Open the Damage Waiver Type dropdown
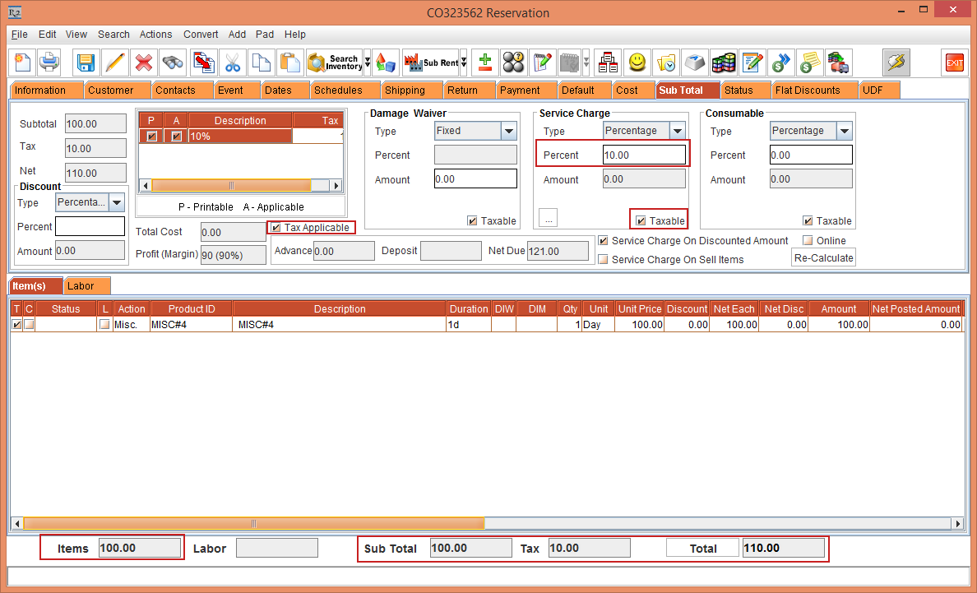The height and width of the screenshot is (593, 977). click(x=507, y=131)
